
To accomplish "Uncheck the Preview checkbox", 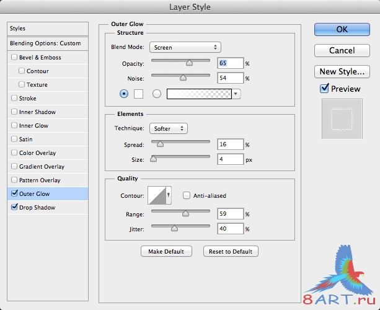I will pyautogui.click(x=324, y=89).
